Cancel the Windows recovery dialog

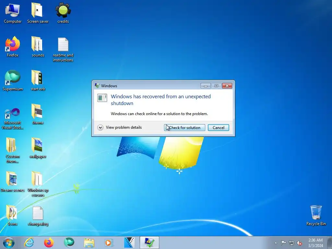pos(218,128)
